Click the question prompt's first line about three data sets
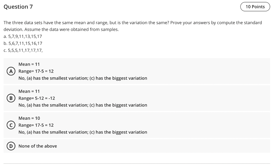This screenshot has height=168, width=274. click(132, 23)
